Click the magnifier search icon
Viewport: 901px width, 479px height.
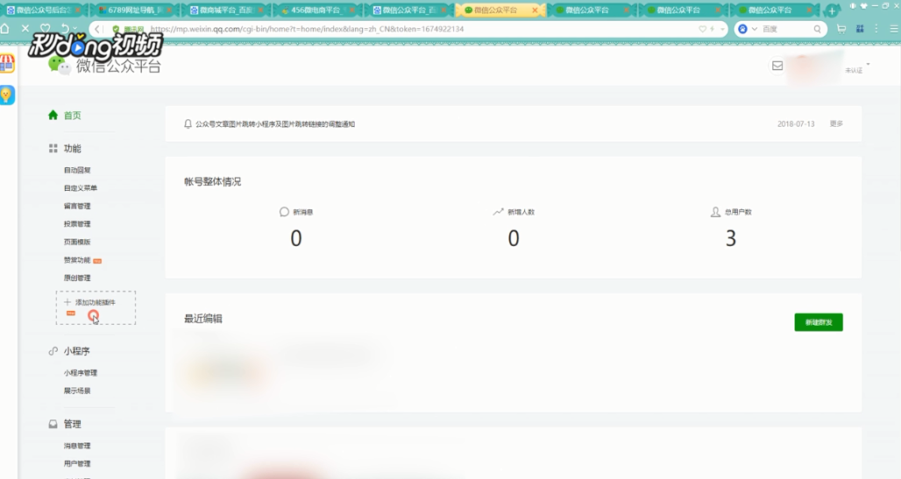pyautogui.click(x=817, y=29)
